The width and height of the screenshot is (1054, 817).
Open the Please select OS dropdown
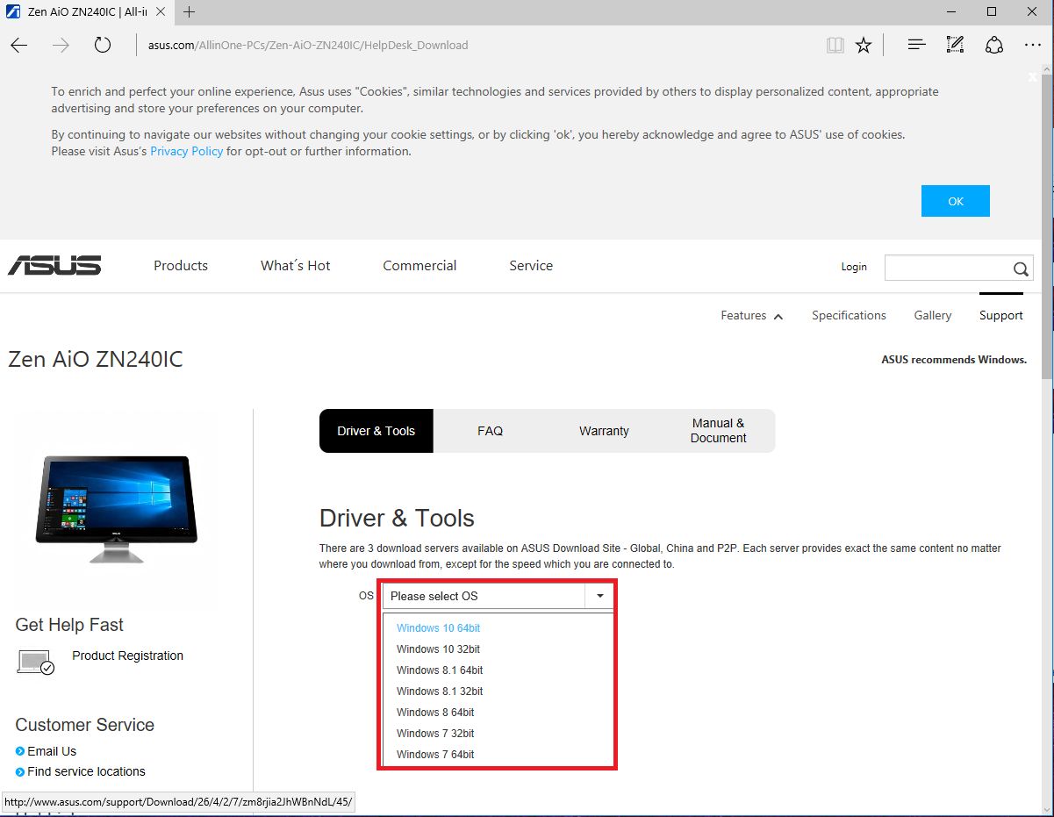pos(498,596)
